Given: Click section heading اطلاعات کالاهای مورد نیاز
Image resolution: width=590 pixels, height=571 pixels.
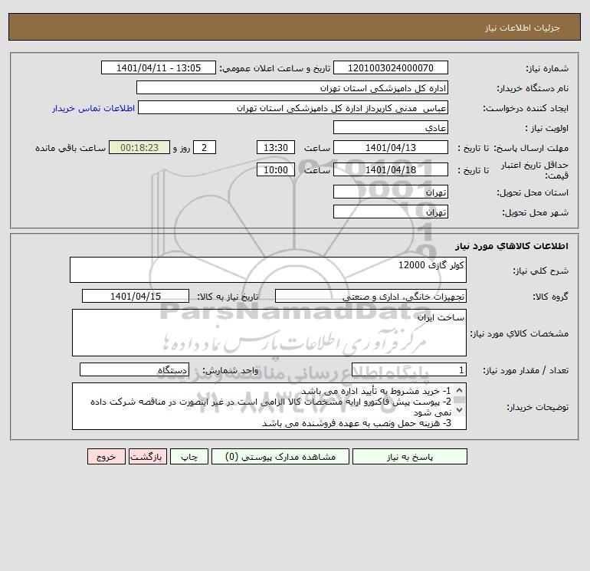Looking at the screenshot, I should pos(512,246).
